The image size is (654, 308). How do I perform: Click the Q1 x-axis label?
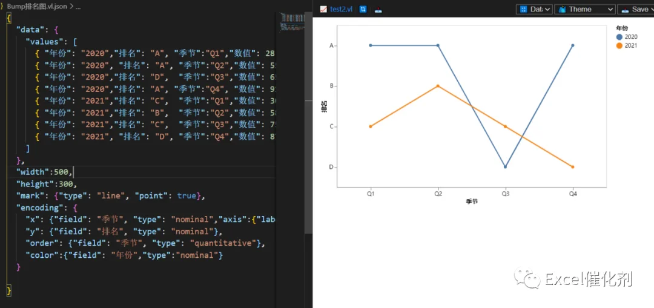coord(371,194)
